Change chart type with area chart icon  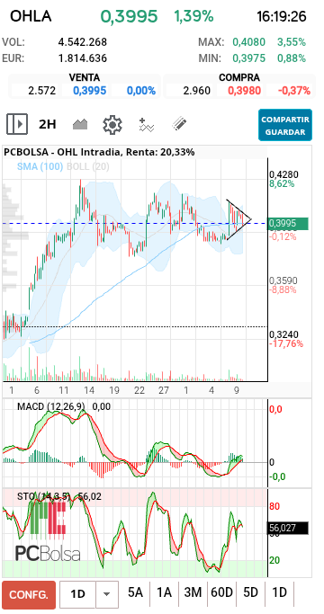pyautogui.click(x=80, y=125)
